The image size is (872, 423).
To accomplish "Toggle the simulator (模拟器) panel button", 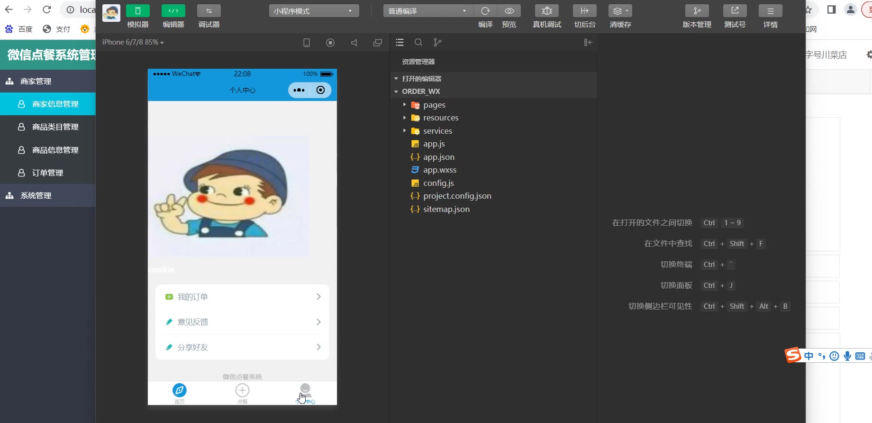I will coord(138,11).
